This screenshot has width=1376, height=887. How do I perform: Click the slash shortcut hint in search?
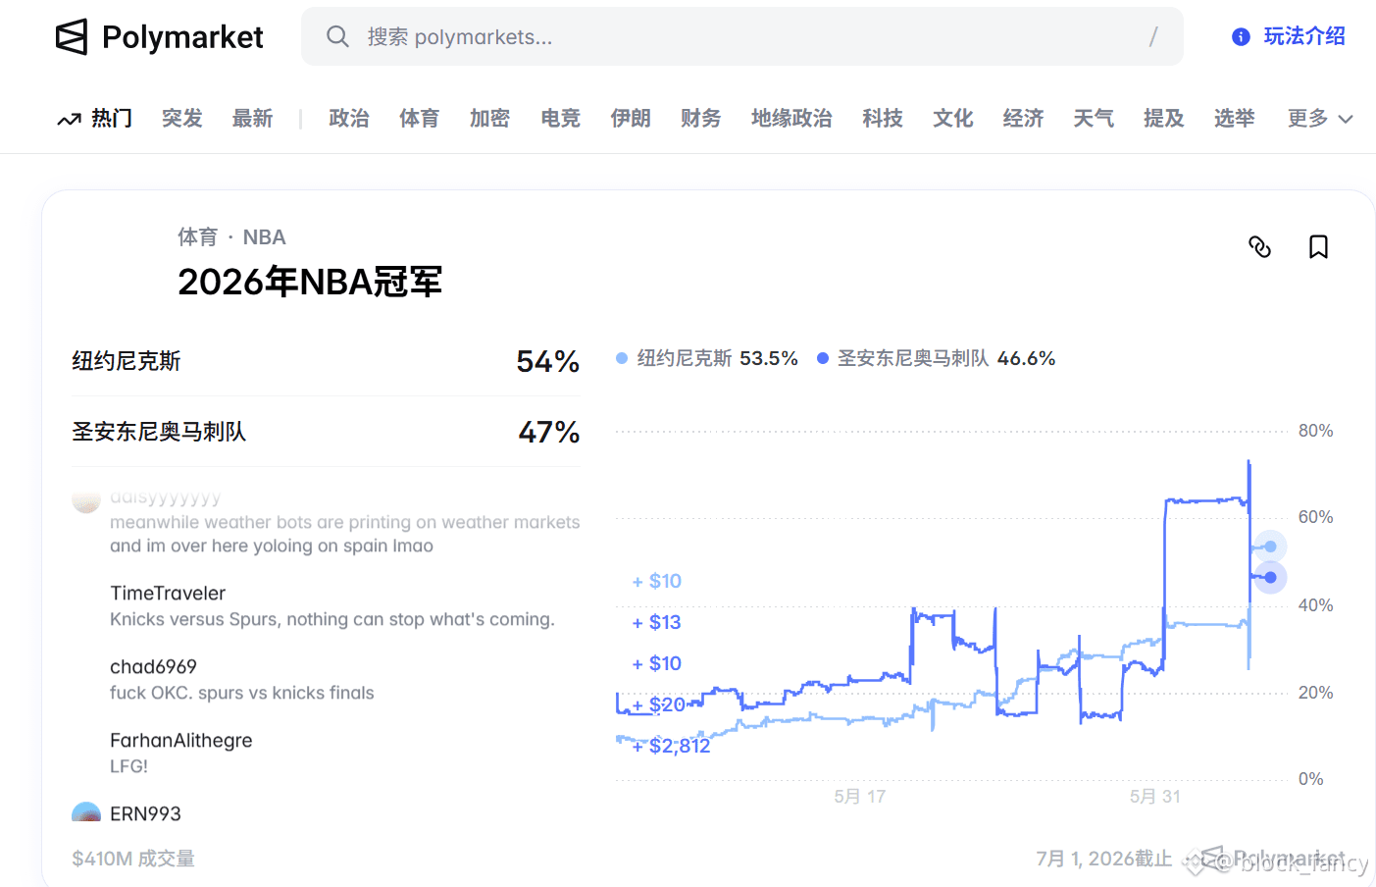point(1153,36)
